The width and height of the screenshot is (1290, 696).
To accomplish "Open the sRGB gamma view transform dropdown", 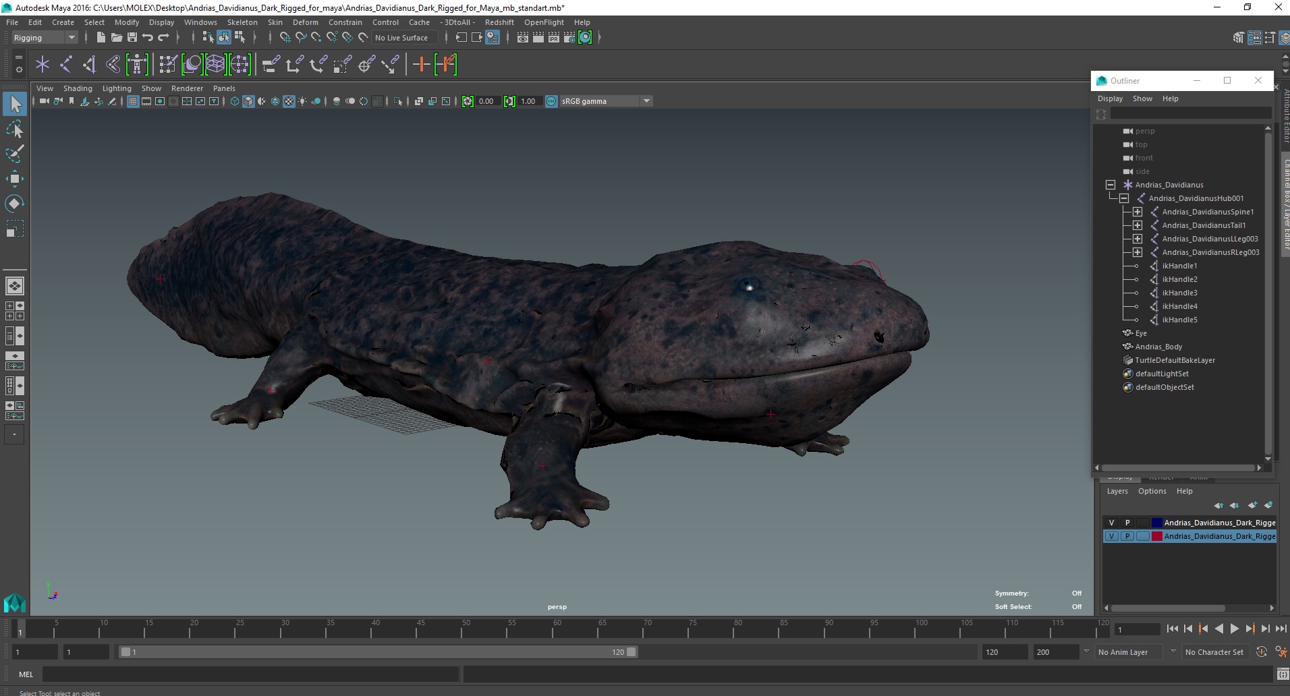I will (x=605, y=101).
